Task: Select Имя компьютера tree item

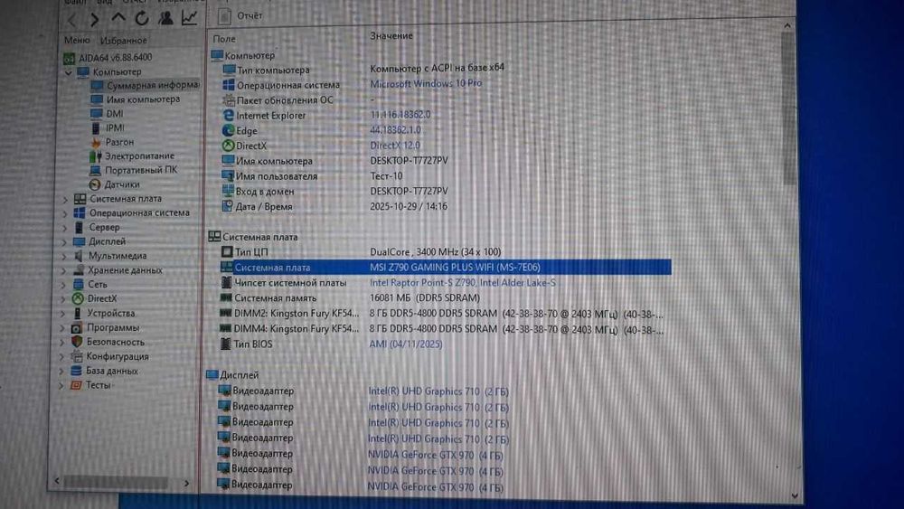Action: pyautogui.click(x=136, y=99)
